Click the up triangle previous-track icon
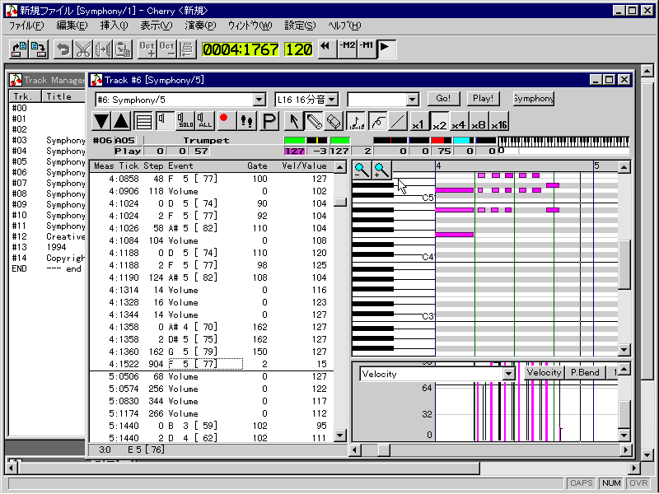This screenshot has width=659, height=494. click(x=121, y=121)
